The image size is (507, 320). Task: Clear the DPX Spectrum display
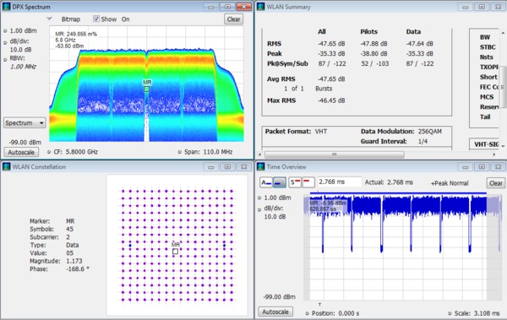233,19
